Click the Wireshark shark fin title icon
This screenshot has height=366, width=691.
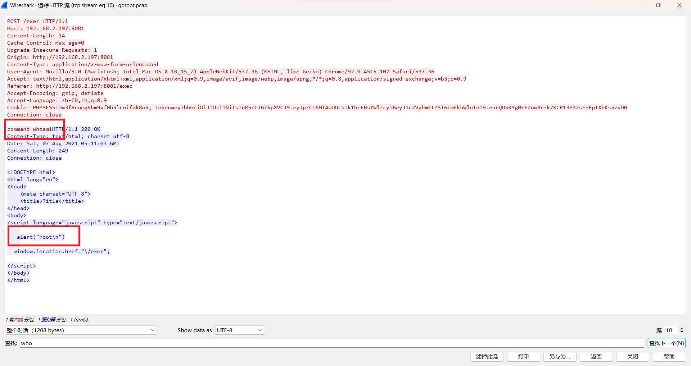pos(5,5)
